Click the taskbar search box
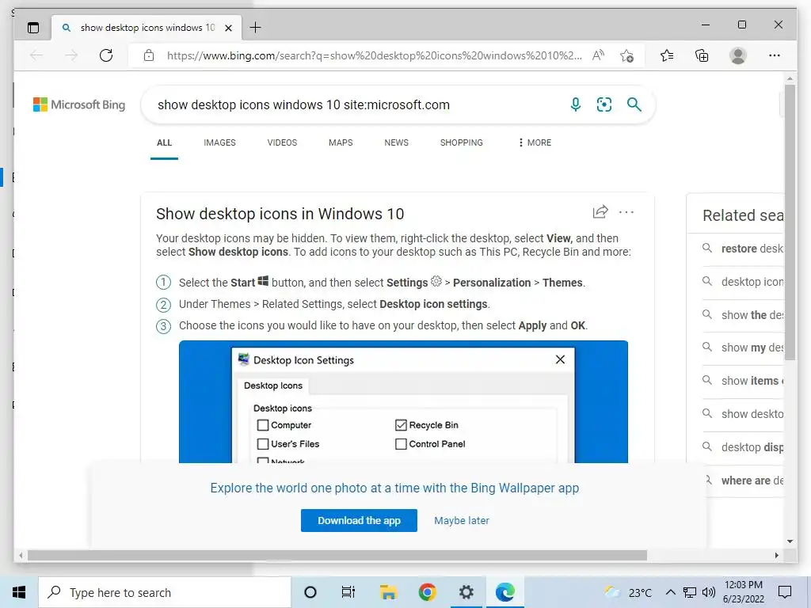This screenshot has height=608, width=811. [165, 592]
